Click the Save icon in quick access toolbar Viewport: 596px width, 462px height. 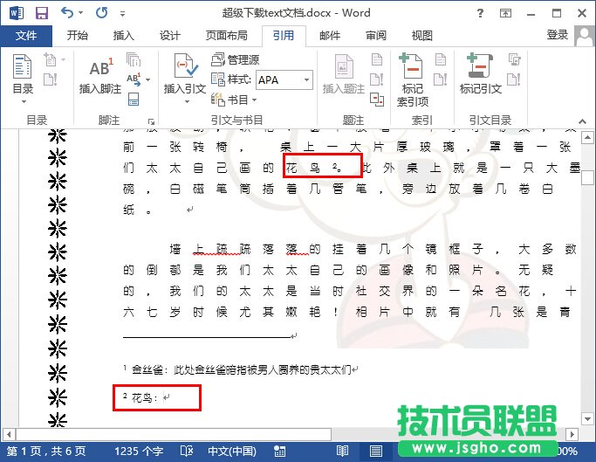pyautogui.click(x=41, y=13)
